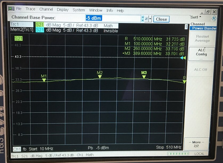Click the Ch1 channel label
The image size is (223, 163).
click(17, 149)
